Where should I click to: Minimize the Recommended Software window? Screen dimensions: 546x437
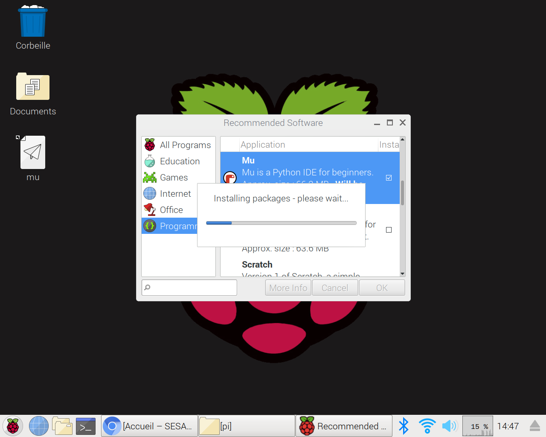point(377,123)
